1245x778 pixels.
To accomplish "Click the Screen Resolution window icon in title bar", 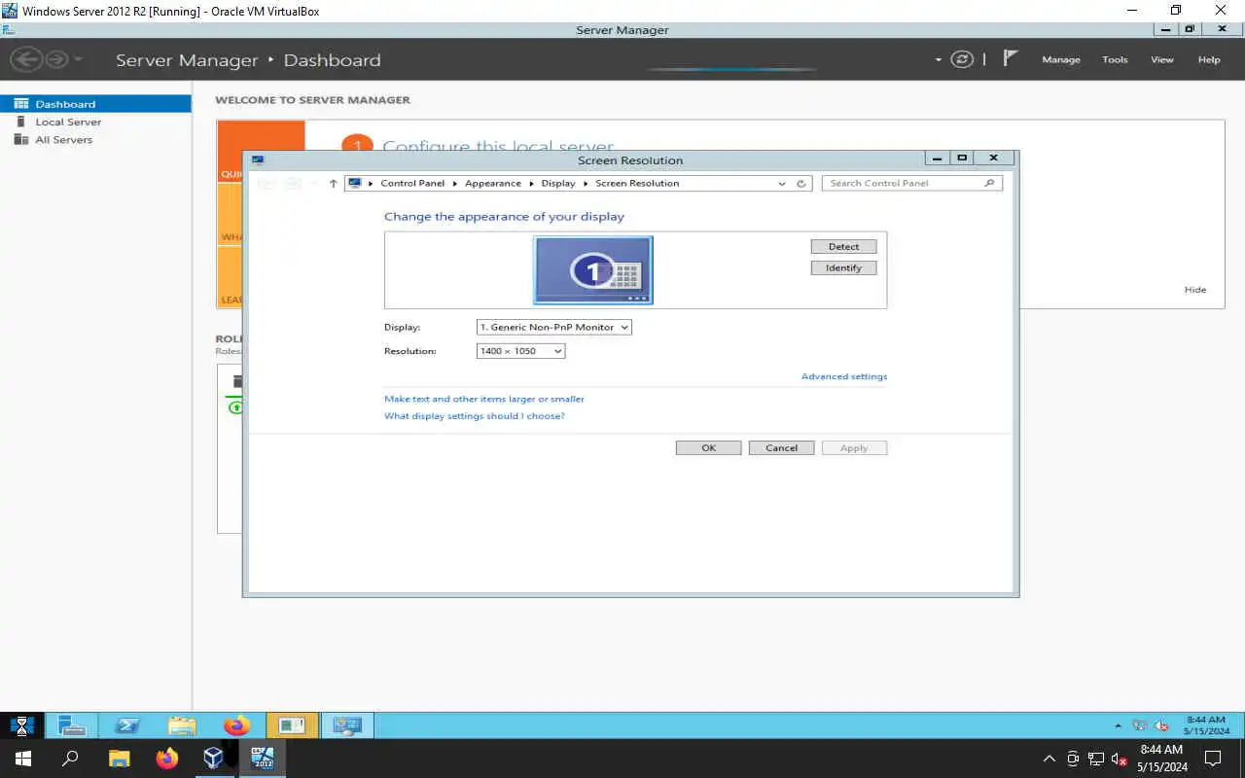I will point(258,160).
